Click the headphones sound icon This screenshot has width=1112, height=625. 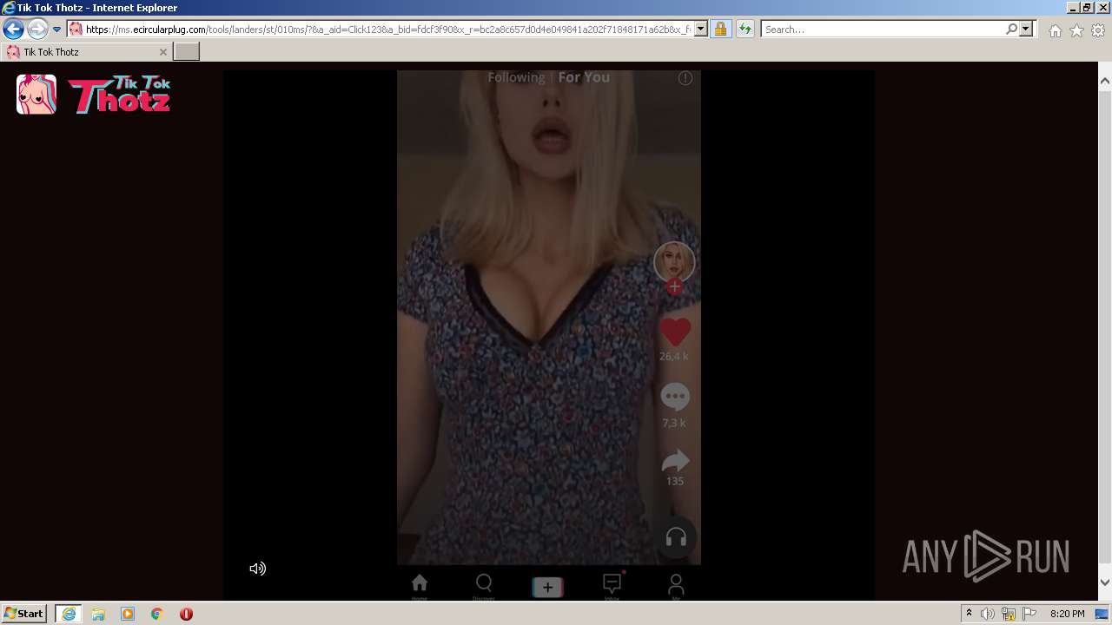tap(676, 537)
